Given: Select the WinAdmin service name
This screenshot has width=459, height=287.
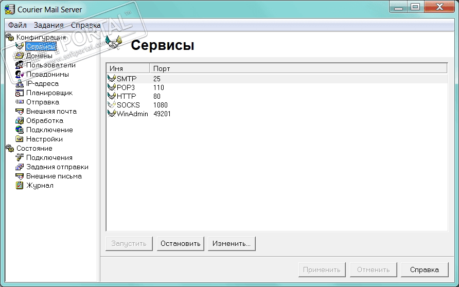Looking at the screenshot, I should click(132, 114).
